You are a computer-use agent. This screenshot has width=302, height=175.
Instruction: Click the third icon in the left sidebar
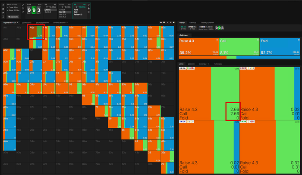pos(3,12)
